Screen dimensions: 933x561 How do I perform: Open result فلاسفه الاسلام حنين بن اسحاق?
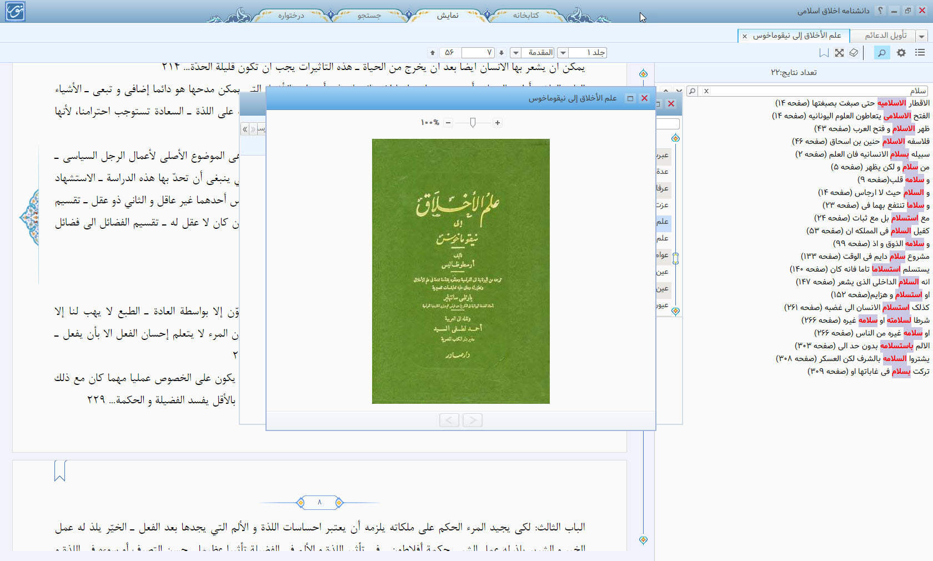point(860,142)
